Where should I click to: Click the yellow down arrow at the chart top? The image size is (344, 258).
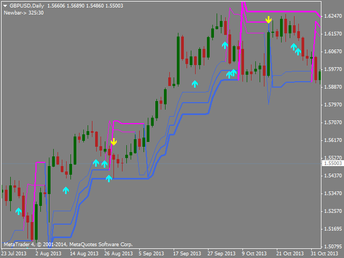coord(268,19)
